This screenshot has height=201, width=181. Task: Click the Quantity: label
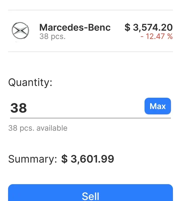click(30, 82)
